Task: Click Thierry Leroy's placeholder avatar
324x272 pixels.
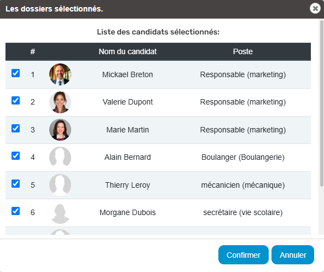Action: (x=60, y=185)
